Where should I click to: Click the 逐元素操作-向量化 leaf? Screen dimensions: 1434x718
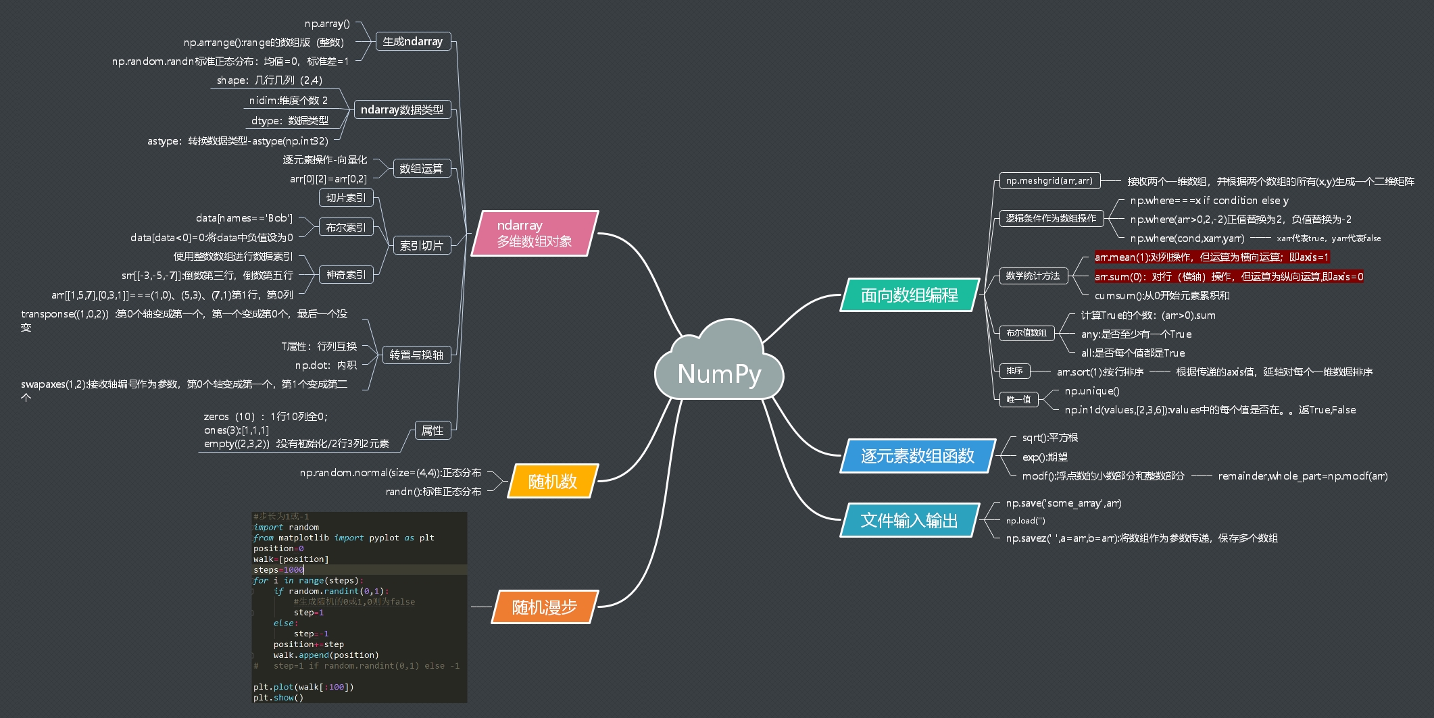click(x=325, y=160)
